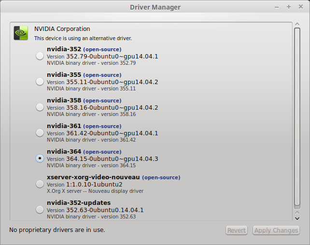
Task: Click 'NVIDIA binary driver - version 355.11'
Action: (91, 88)
